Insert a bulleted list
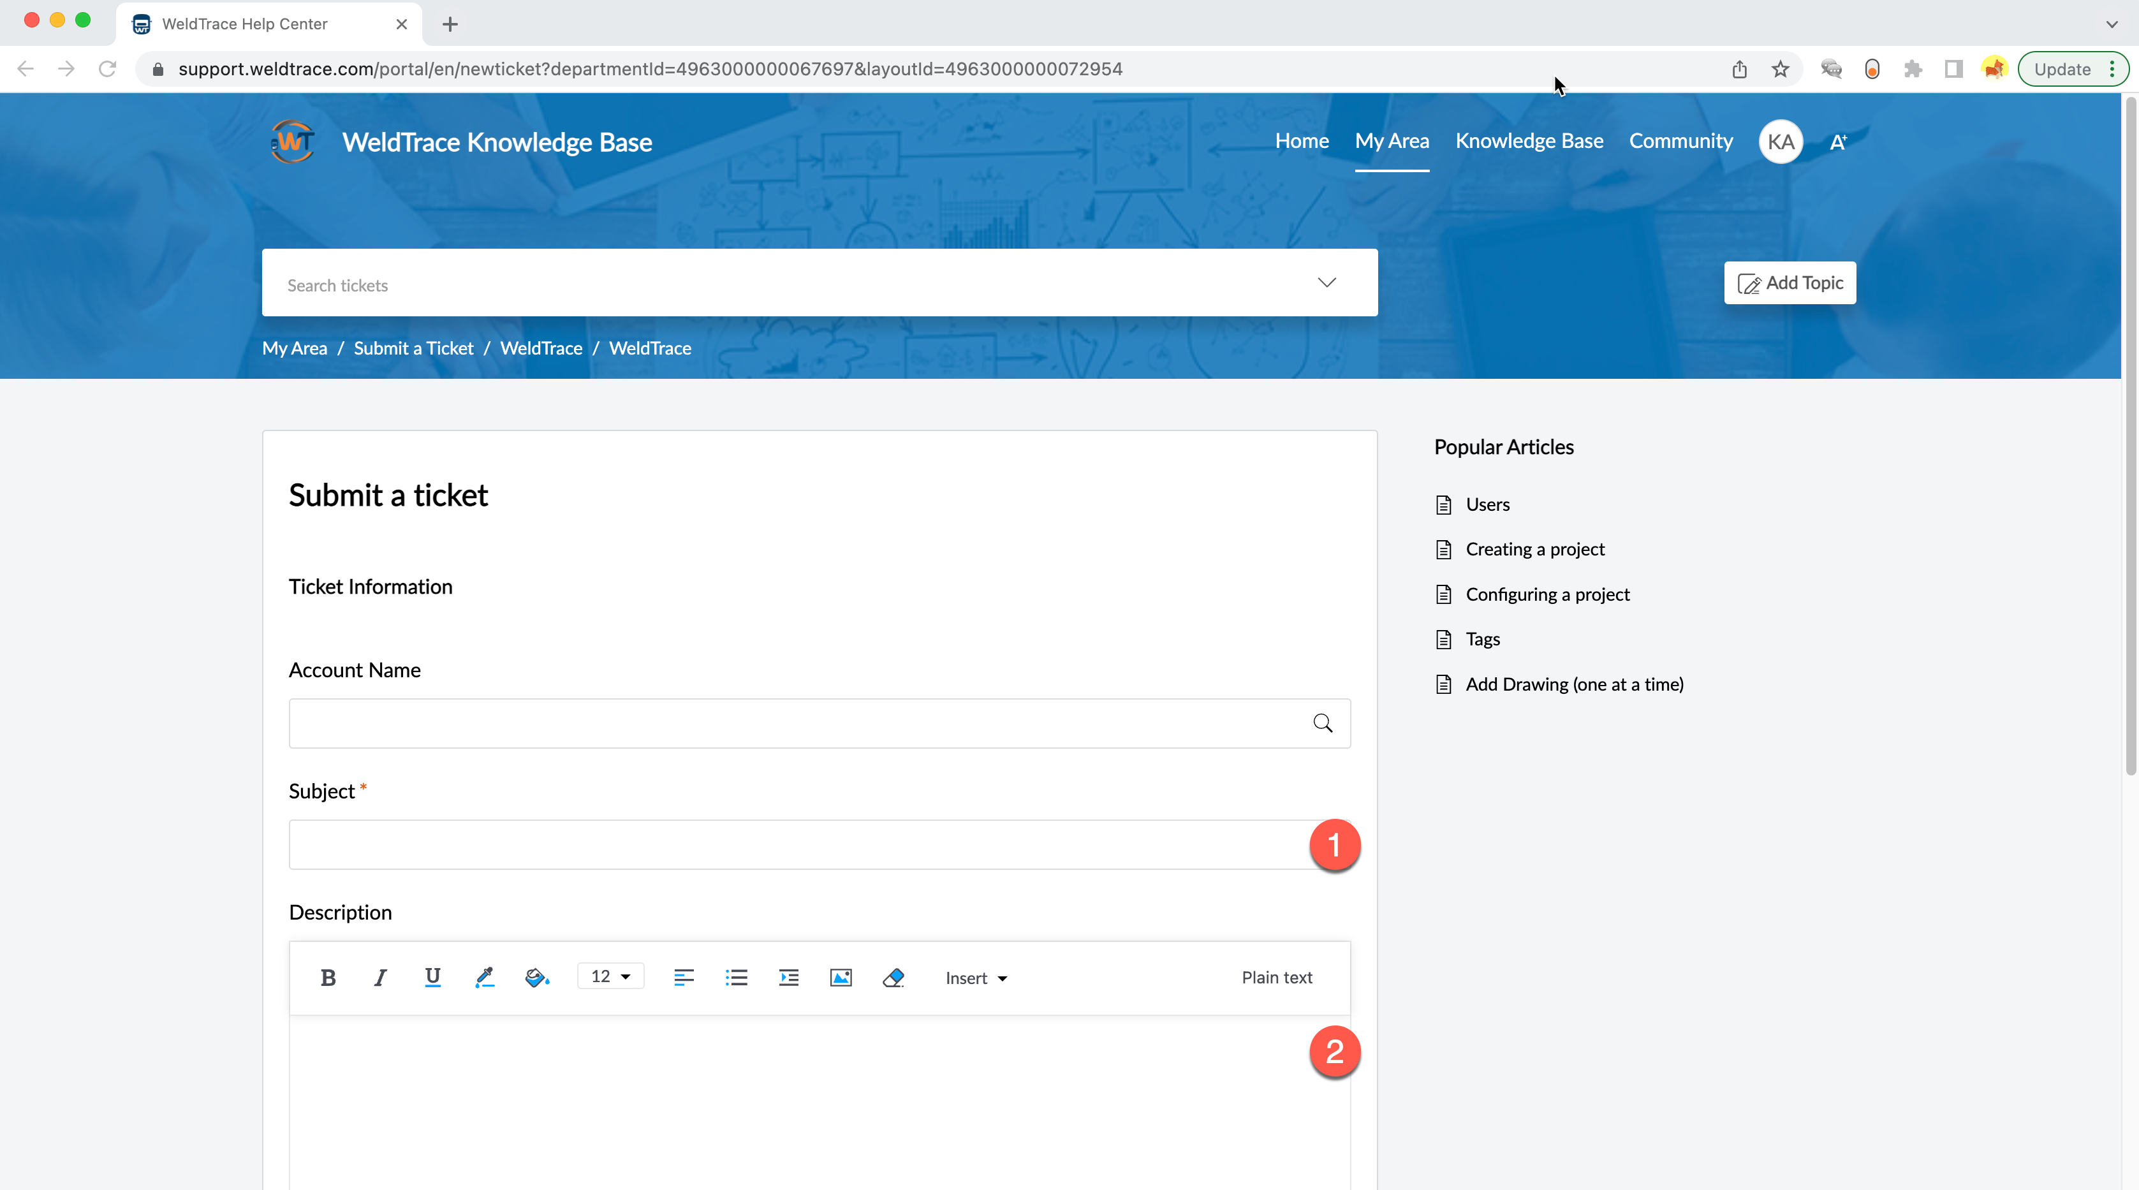This screenshot has height=1190, width=2139. 737,978
